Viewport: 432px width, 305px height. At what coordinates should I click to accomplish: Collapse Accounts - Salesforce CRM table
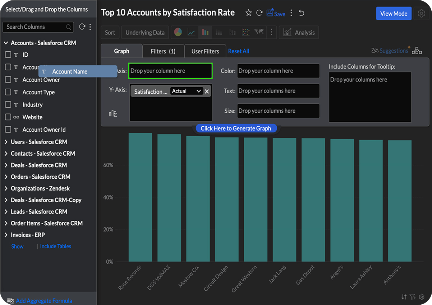6,43
